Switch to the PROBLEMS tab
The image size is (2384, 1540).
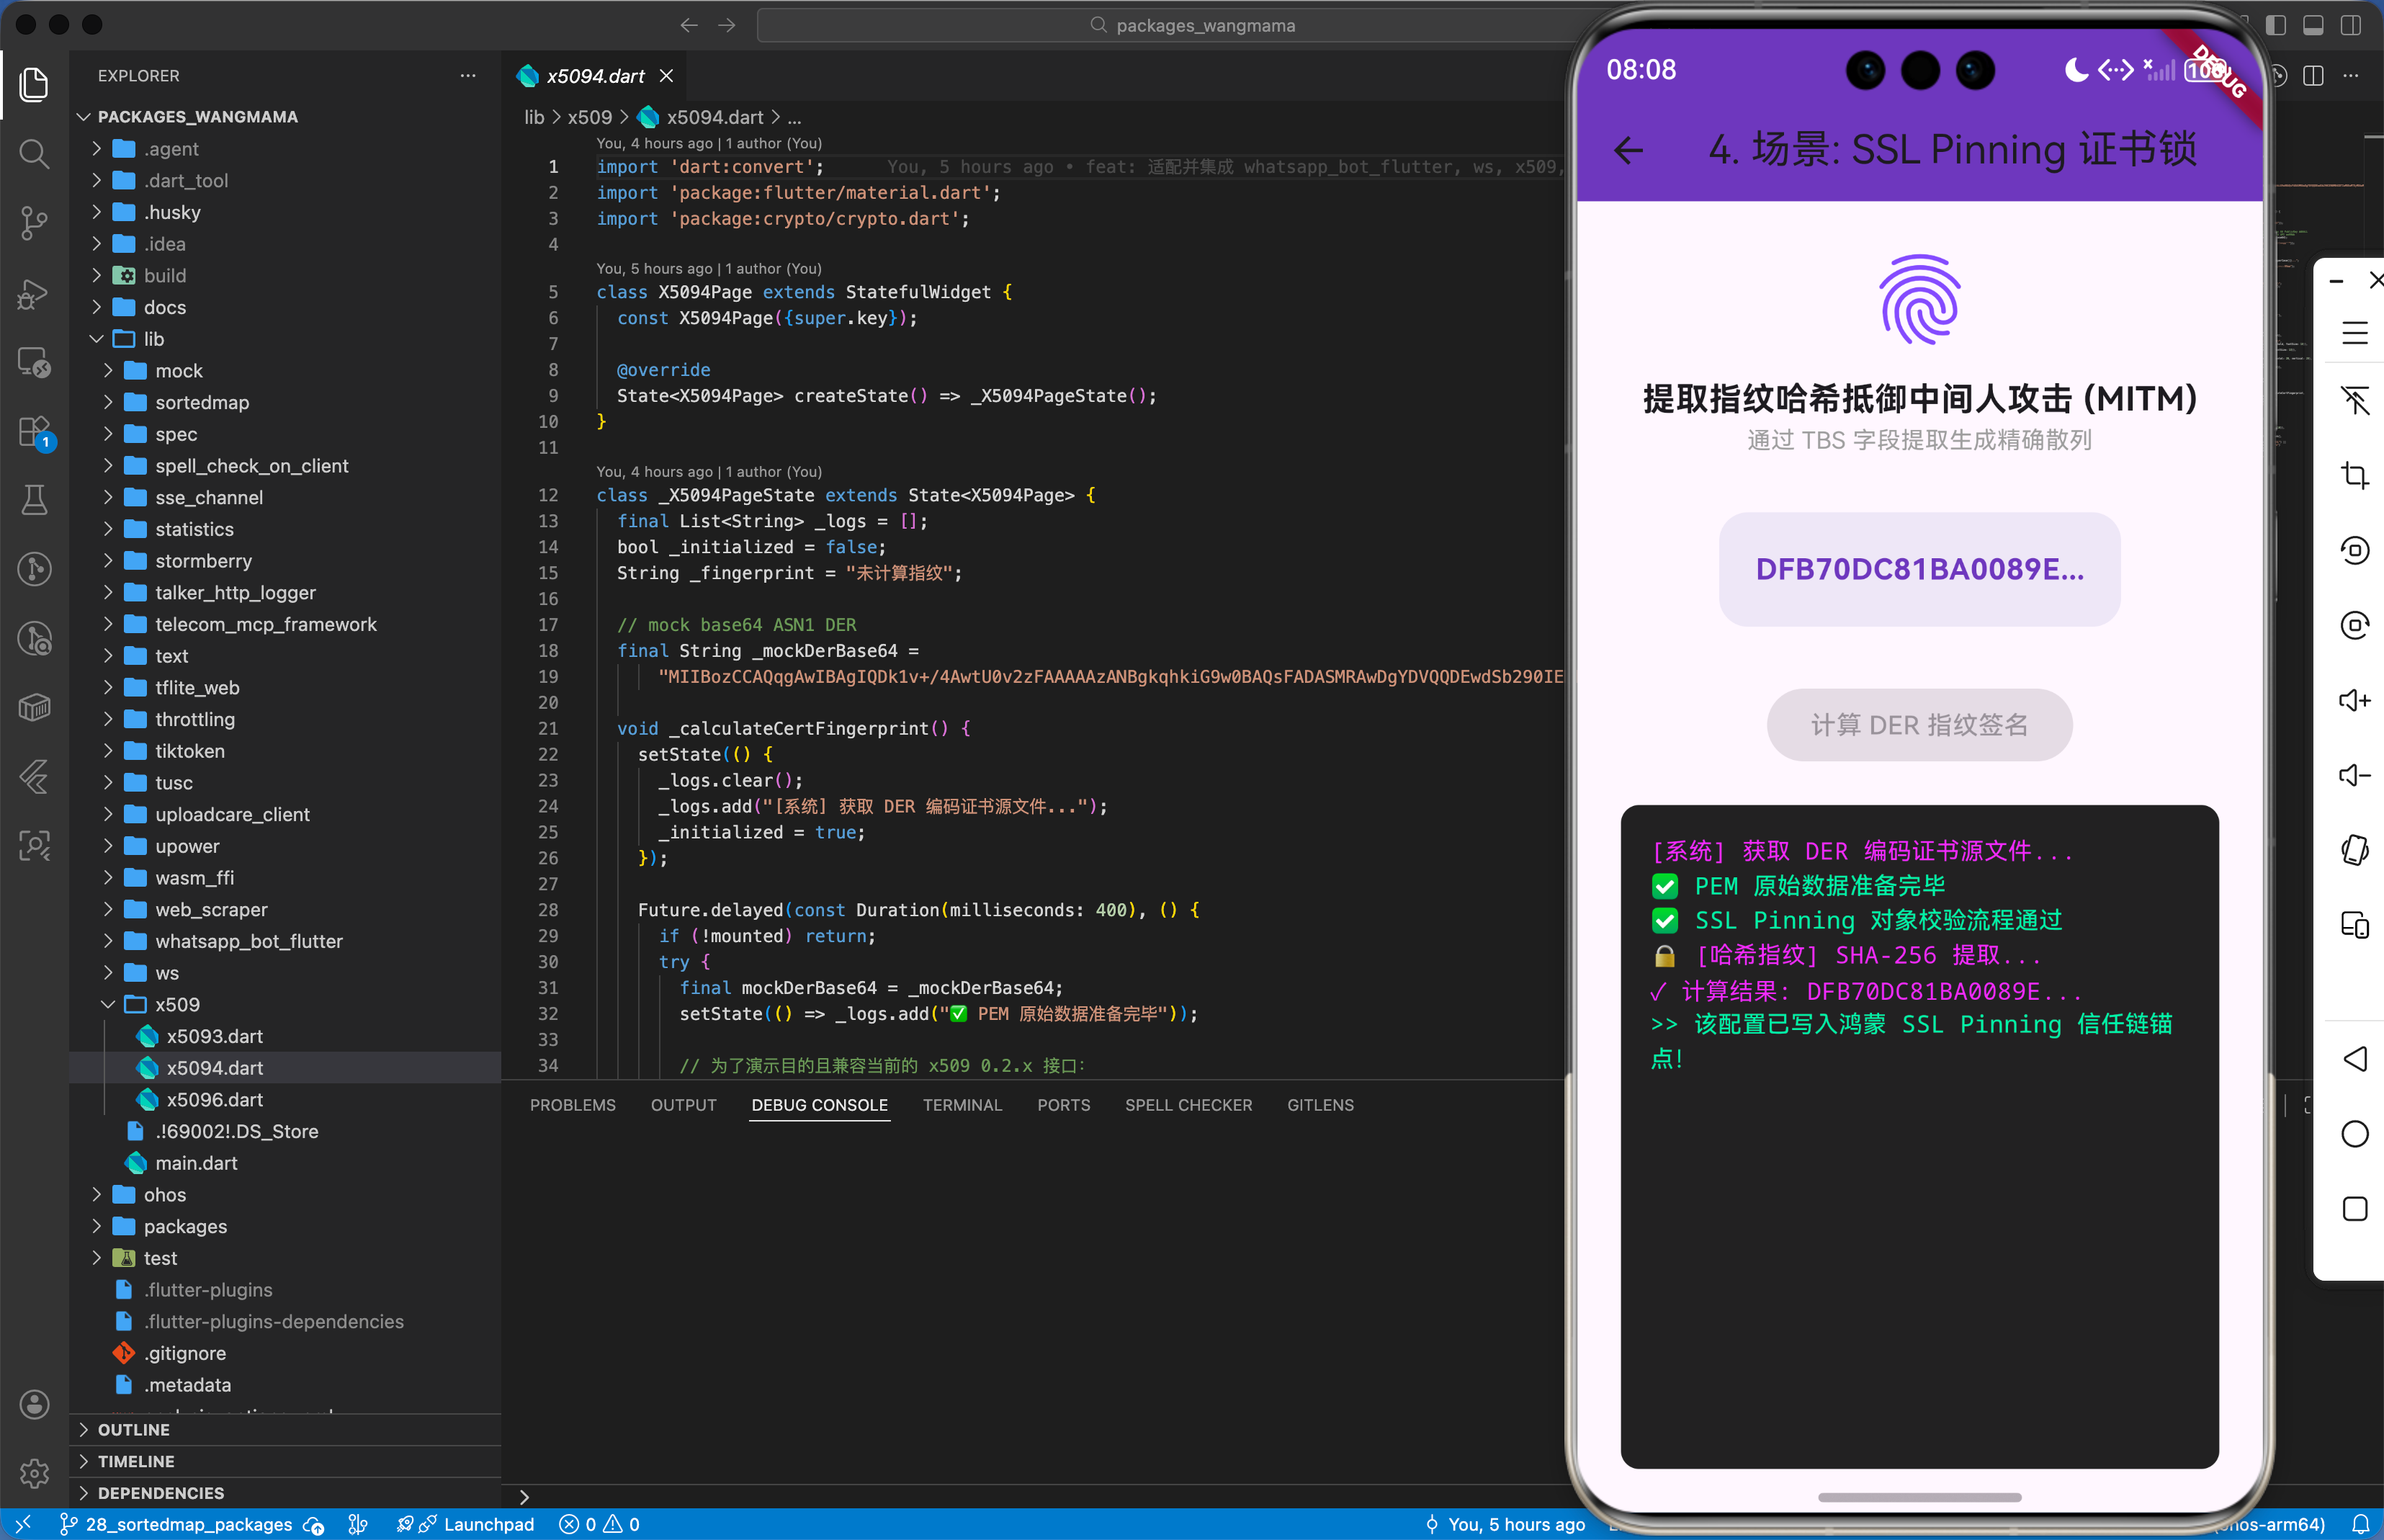point(572,1105)
